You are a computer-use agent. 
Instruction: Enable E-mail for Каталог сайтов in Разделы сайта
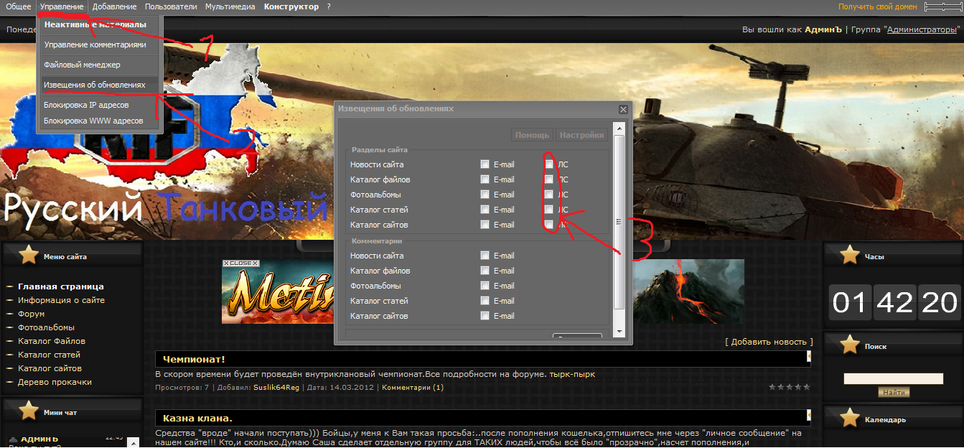tap(485, 225)
